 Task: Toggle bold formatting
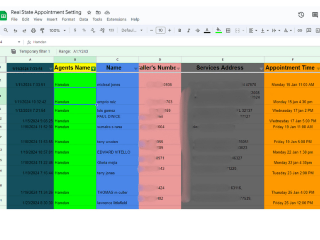click(180, 30)
